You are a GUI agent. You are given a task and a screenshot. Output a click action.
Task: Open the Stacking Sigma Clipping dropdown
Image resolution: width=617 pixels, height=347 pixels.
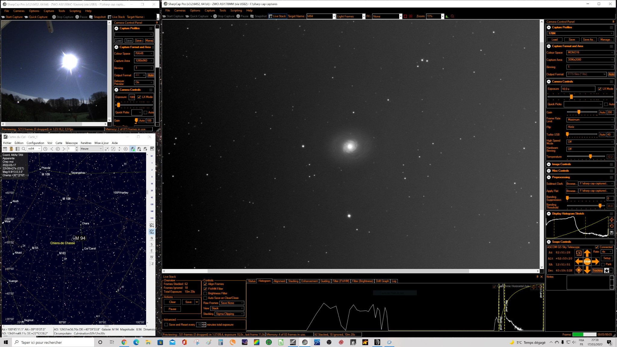[x=229, y=314]
